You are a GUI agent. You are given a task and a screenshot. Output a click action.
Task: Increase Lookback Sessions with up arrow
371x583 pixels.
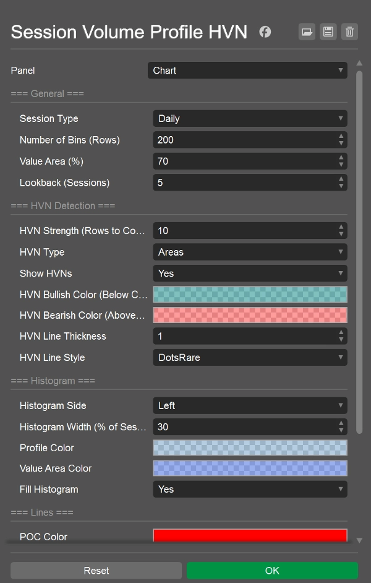(341, 179)
